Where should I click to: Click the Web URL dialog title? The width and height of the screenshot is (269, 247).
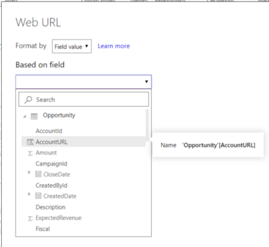pos(38,22)
